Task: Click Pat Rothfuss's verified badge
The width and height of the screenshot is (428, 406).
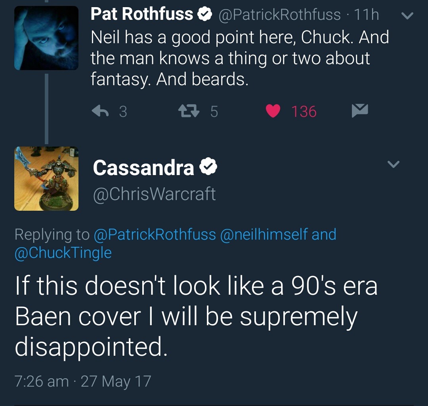Action: pyautogui.click(x=204, y=15)
